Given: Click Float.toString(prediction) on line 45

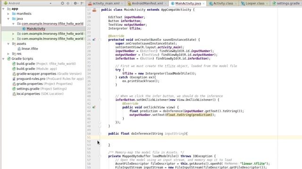Looking at the screenshot, I should tap(189, 115).
